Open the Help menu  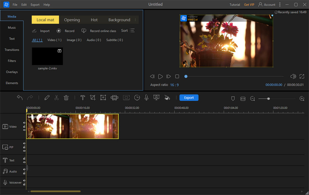point(47,5)
